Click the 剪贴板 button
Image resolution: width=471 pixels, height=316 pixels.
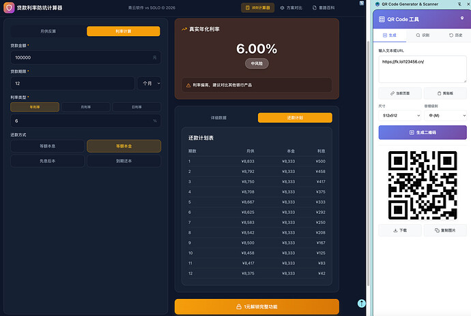[x=445, y=93]
